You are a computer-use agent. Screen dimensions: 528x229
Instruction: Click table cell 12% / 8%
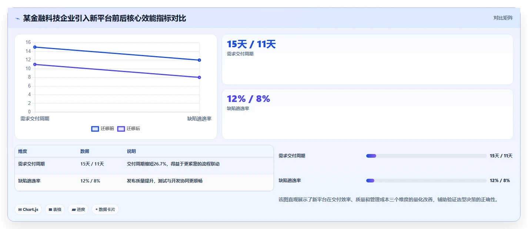point(90,181)
